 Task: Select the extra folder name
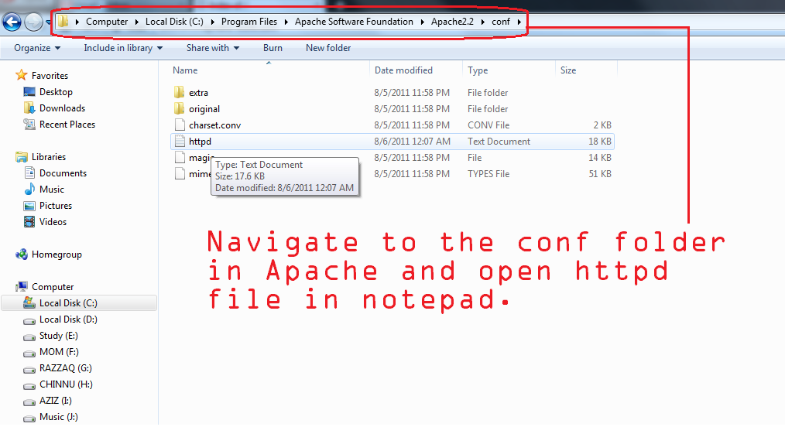tap(198, 93)
